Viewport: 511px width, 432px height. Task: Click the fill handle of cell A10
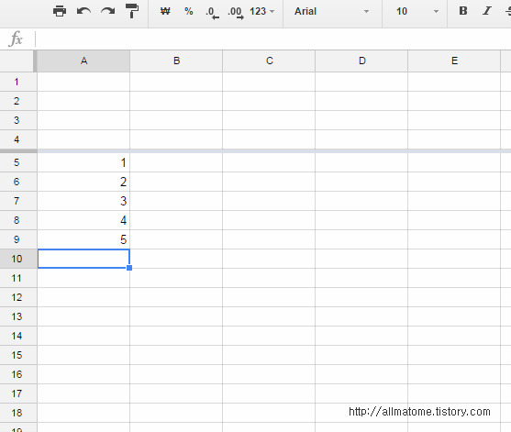[x=129, y=268]
